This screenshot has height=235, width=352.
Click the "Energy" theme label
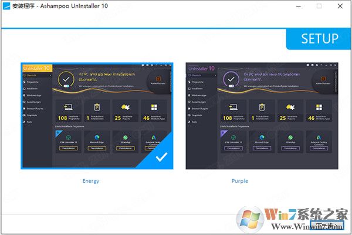[x=91, y=181]
